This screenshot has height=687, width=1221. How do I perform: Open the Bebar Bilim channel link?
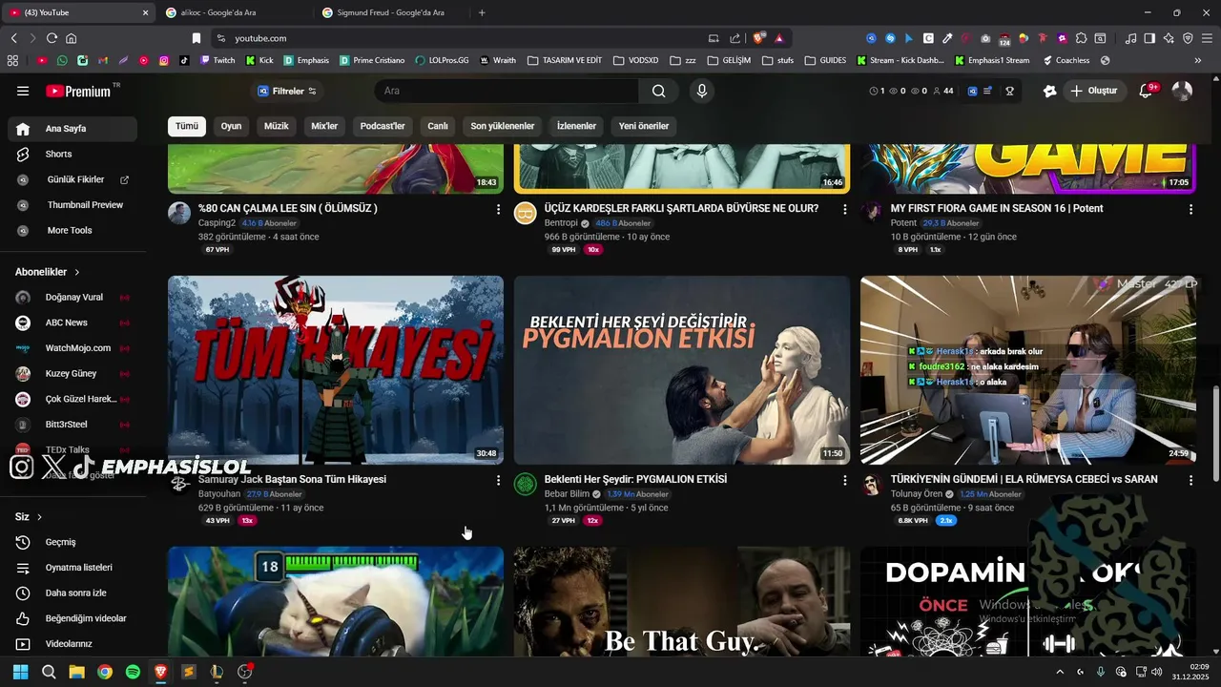[x=567, y=494]
